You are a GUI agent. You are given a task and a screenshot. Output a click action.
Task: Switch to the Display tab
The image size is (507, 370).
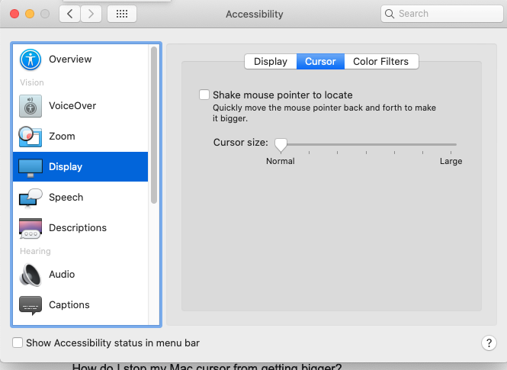[271, 62]
